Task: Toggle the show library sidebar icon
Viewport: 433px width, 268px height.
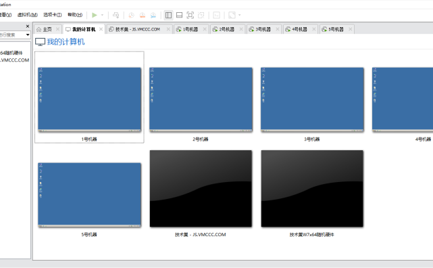Action: click(168, 15)
